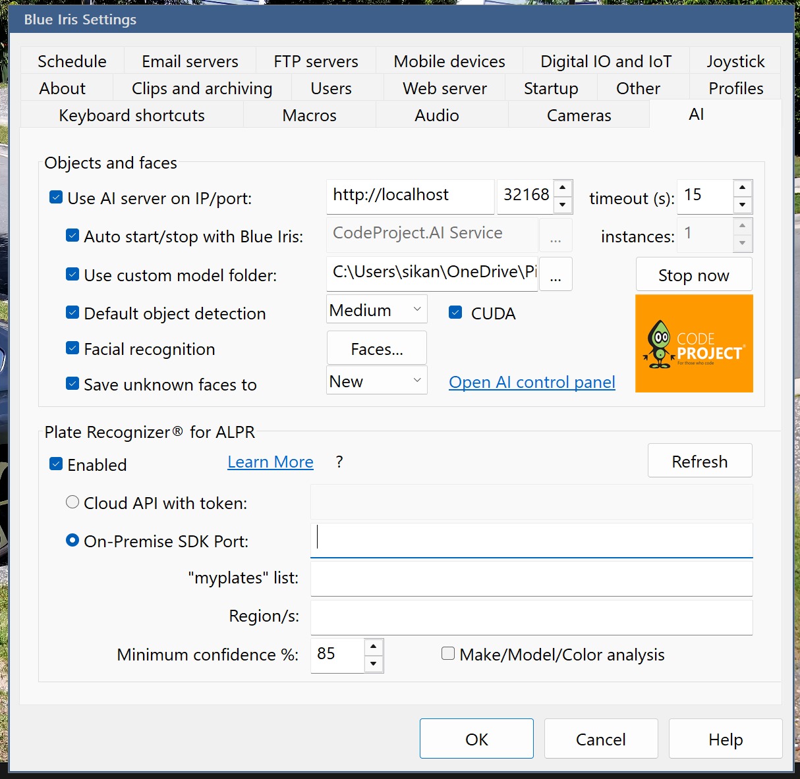Switch to Profiles tab
This screenshot has width=800, height=779.
(736, 88)
